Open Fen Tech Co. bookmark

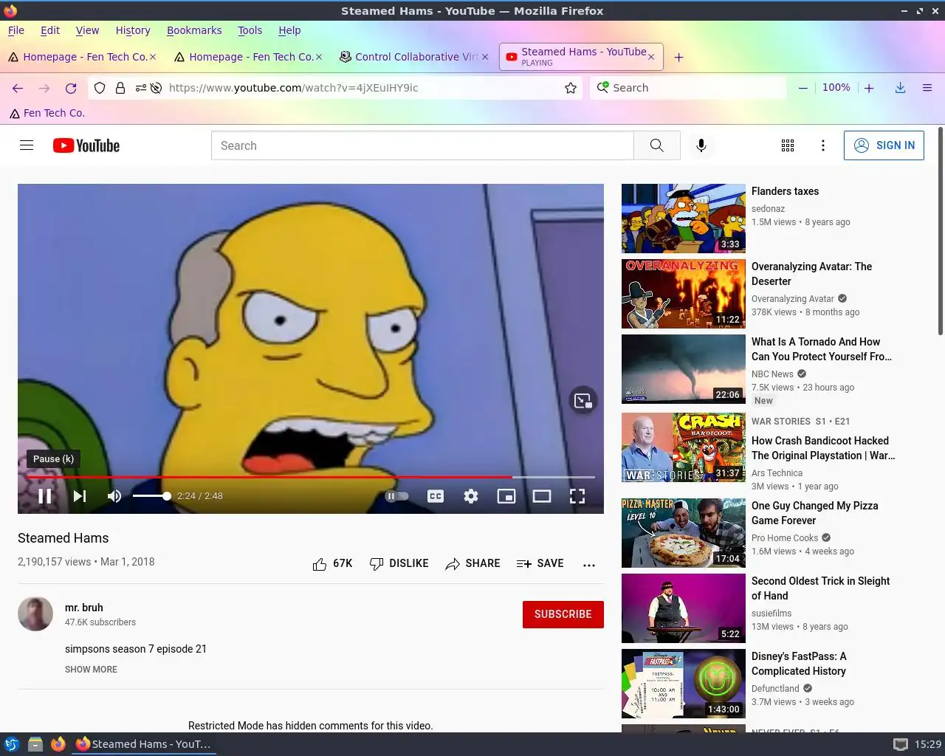(x=47, y=113)
